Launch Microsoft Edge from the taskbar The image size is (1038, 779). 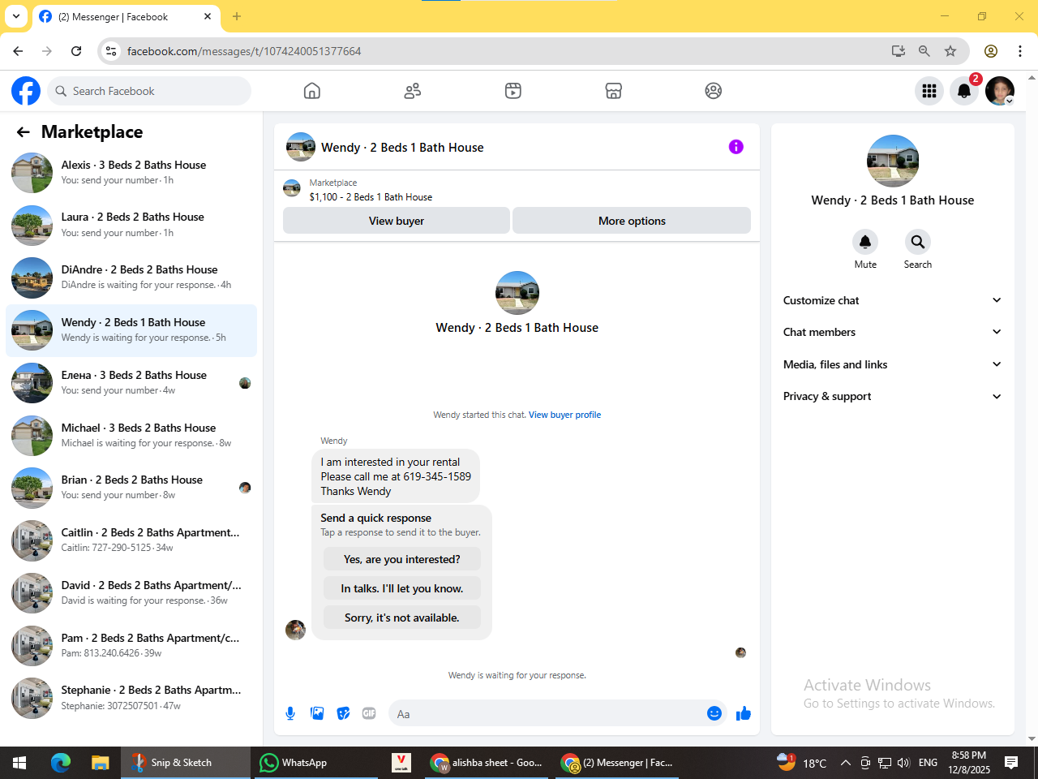click(61, 763)
